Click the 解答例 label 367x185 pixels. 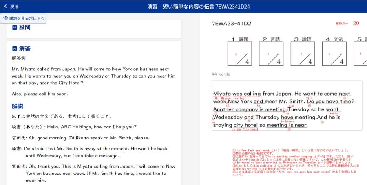tap(19, 58)
